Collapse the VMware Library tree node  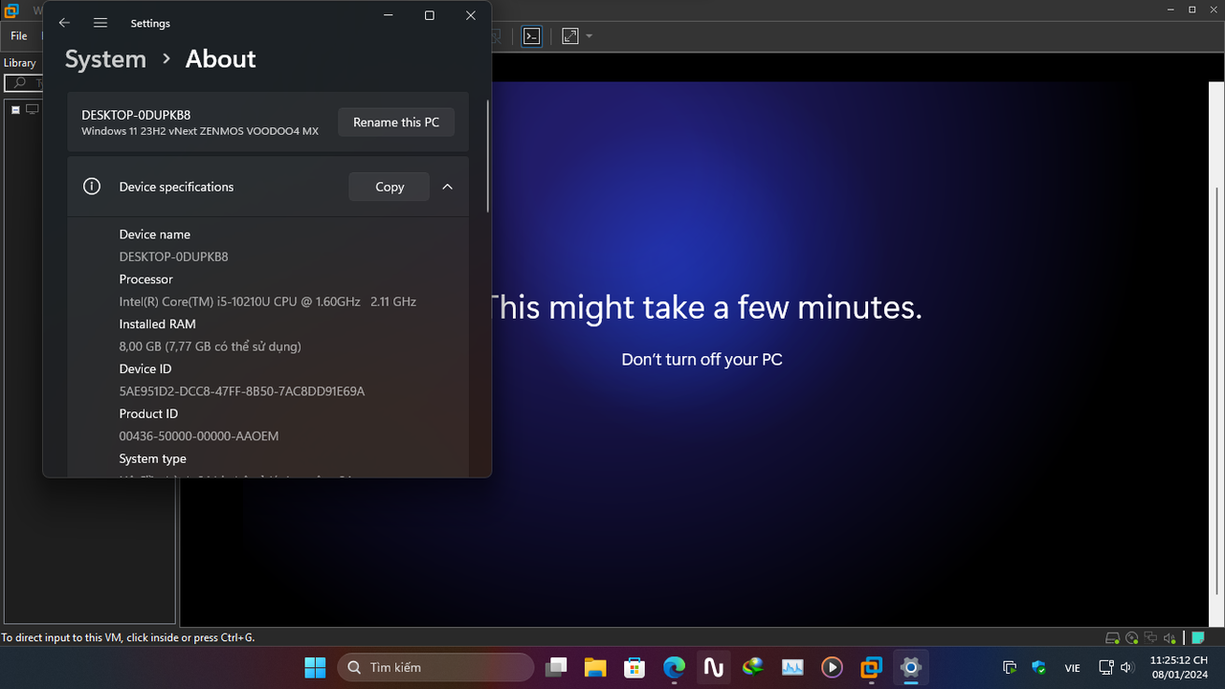pos(15,109)
